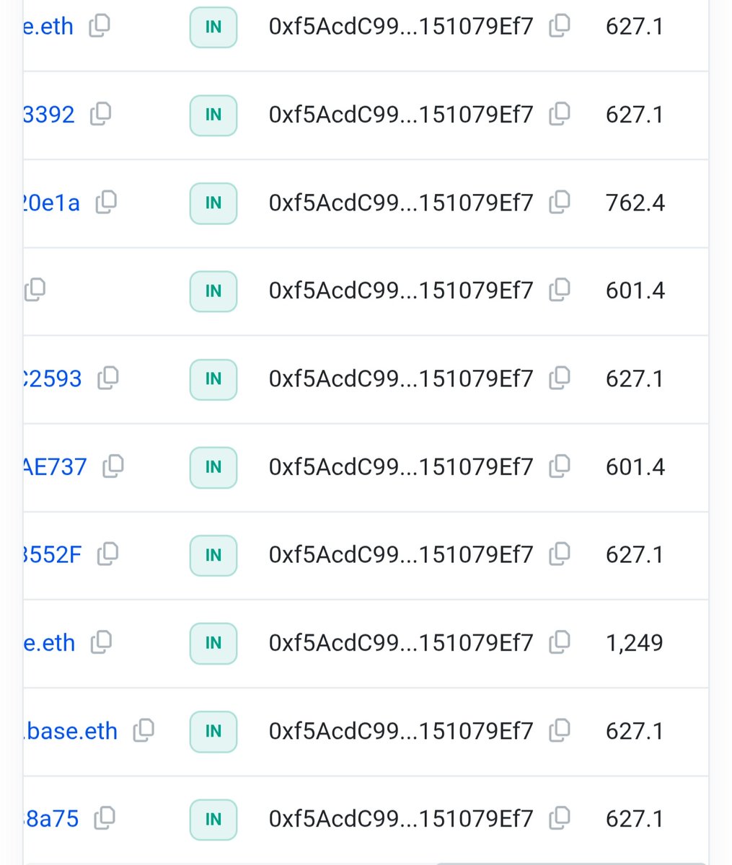Copy recipient address in the 8a75 row
This screenshot has height=865, width=732.
click(559, 818)
